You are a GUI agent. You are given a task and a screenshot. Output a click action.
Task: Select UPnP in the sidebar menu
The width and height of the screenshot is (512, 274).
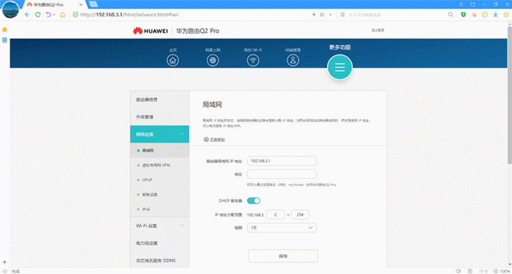(x=147, y=180)
